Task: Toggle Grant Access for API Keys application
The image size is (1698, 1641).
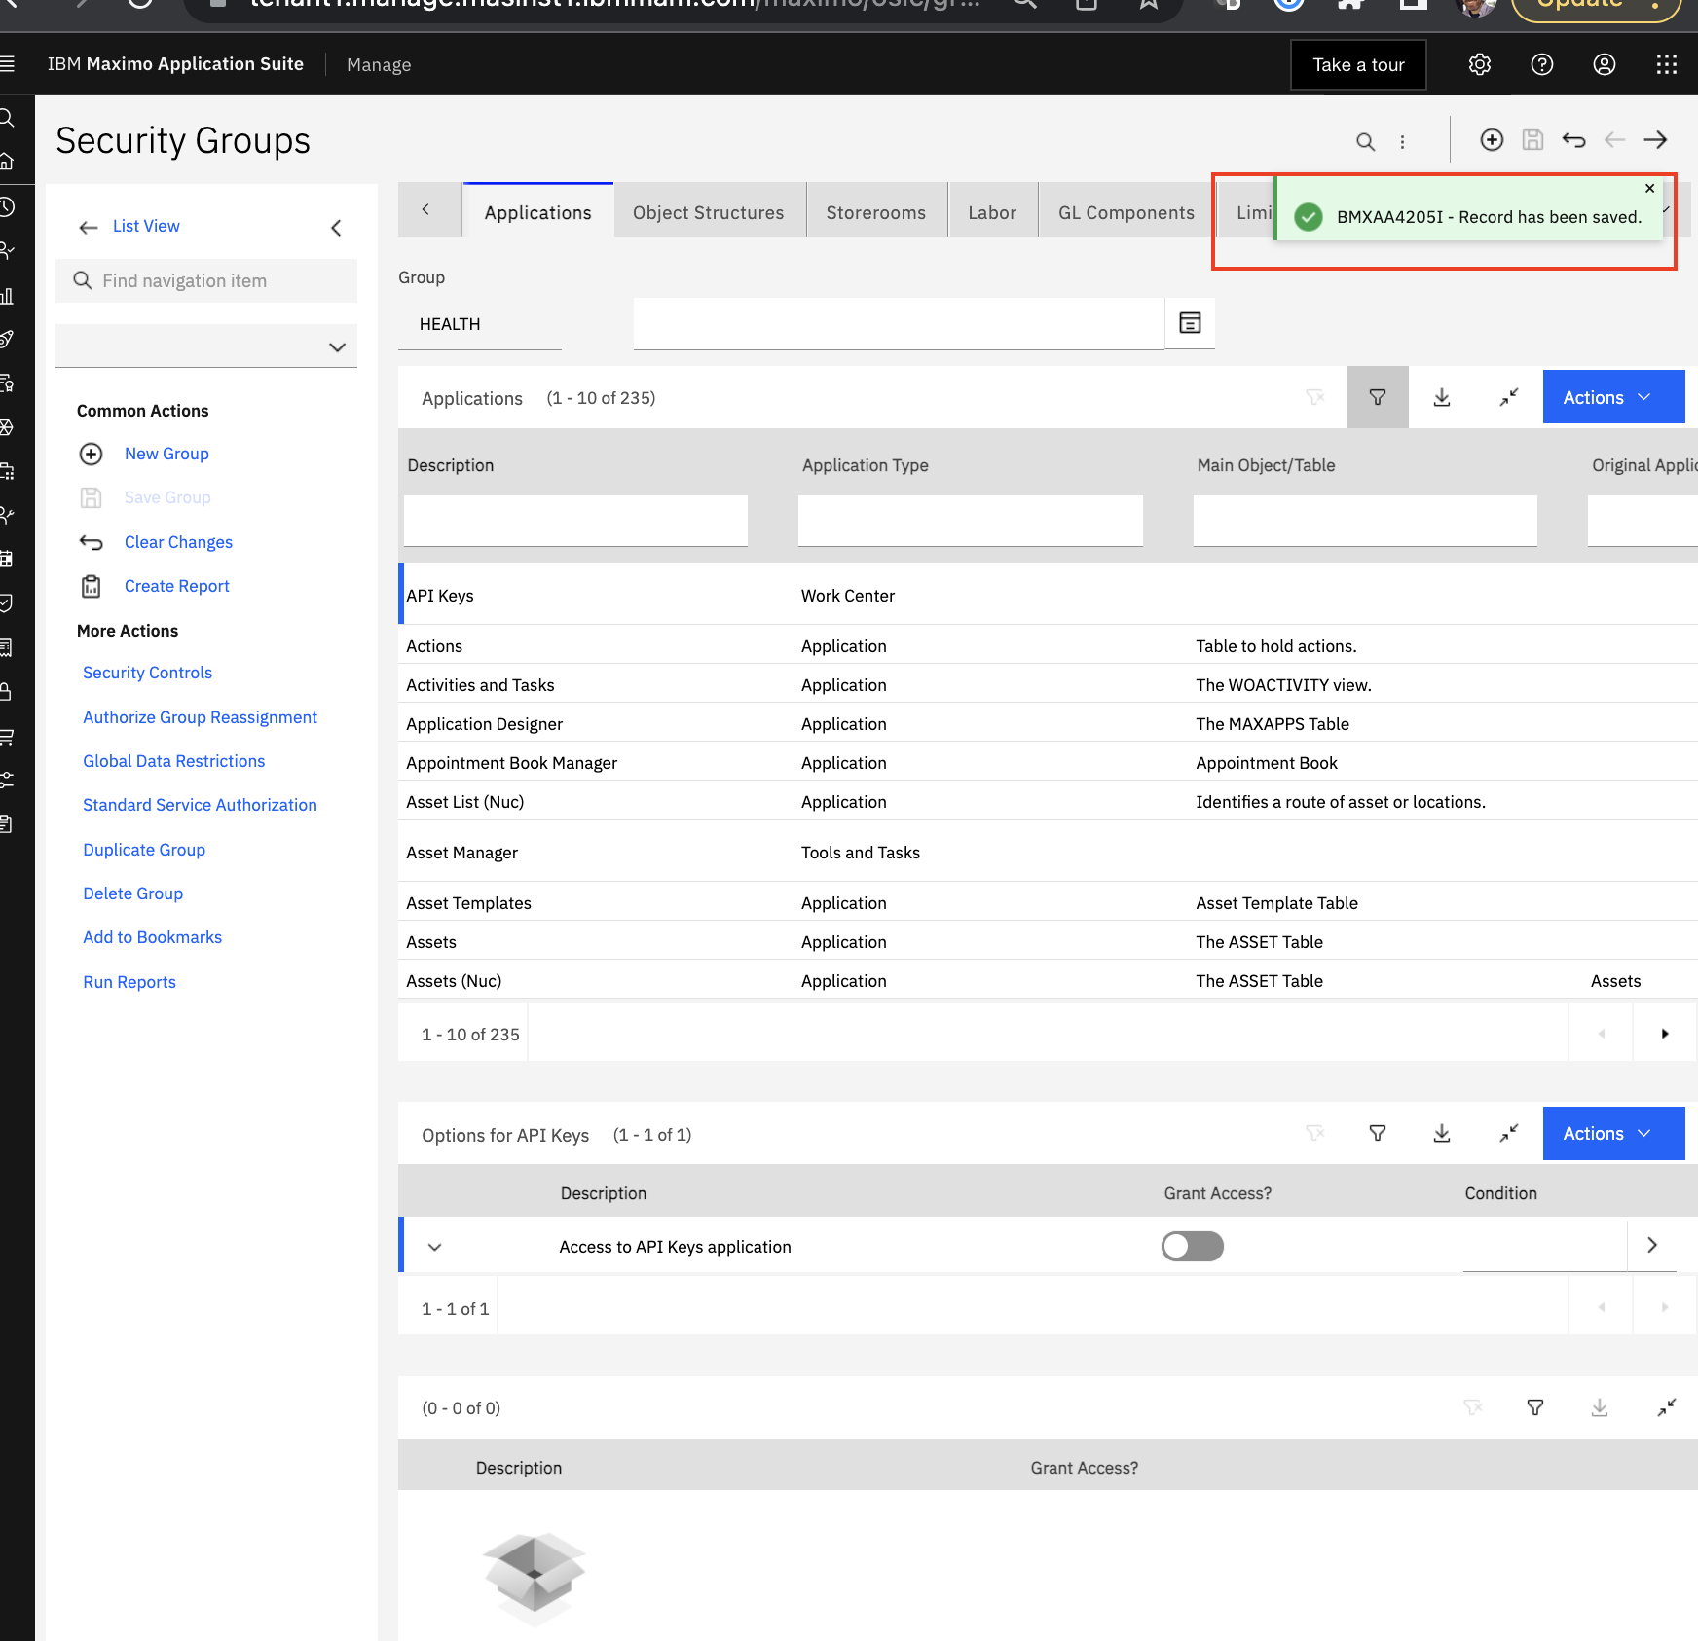Action: coord(1192,1246)
